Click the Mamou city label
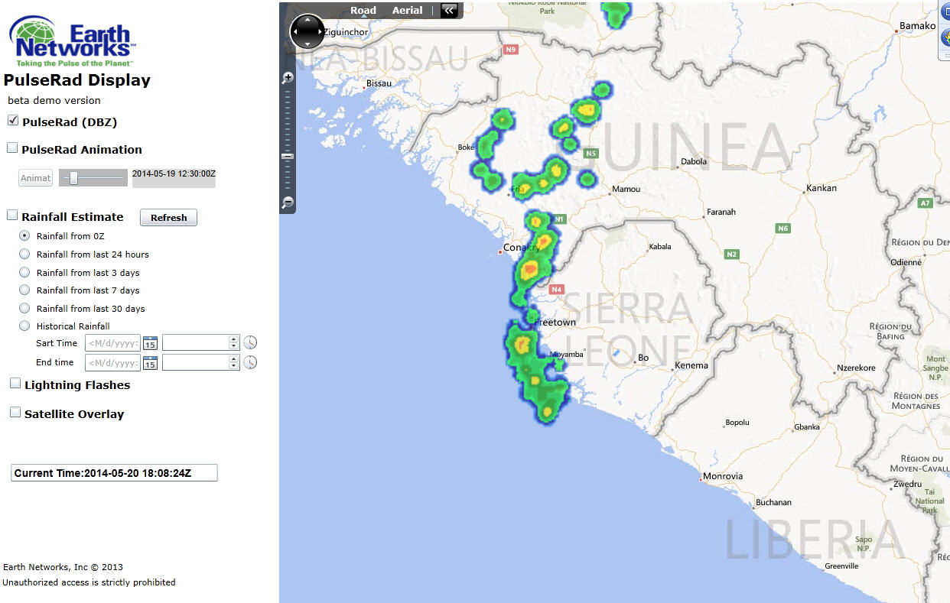Screen dimensions: 950x603 pos(626,189)
